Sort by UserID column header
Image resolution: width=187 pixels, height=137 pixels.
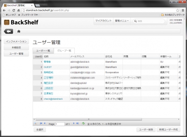pyautogui.click(x=38, y=56)
